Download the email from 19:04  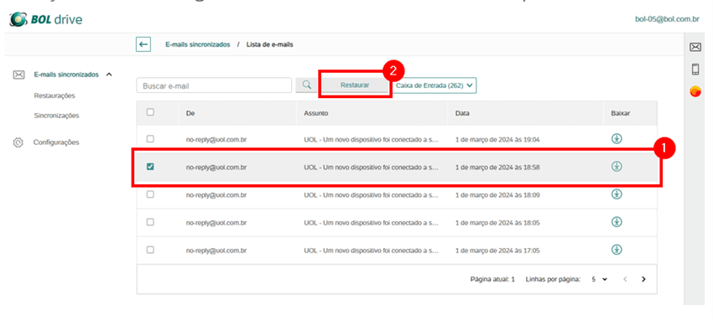pyautogui.click(x=617, y=139)
